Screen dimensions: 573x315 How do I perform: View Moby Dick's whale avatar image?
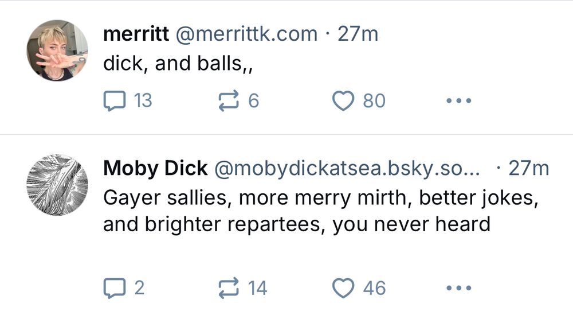pyautogui.click(x=57, y=184)
